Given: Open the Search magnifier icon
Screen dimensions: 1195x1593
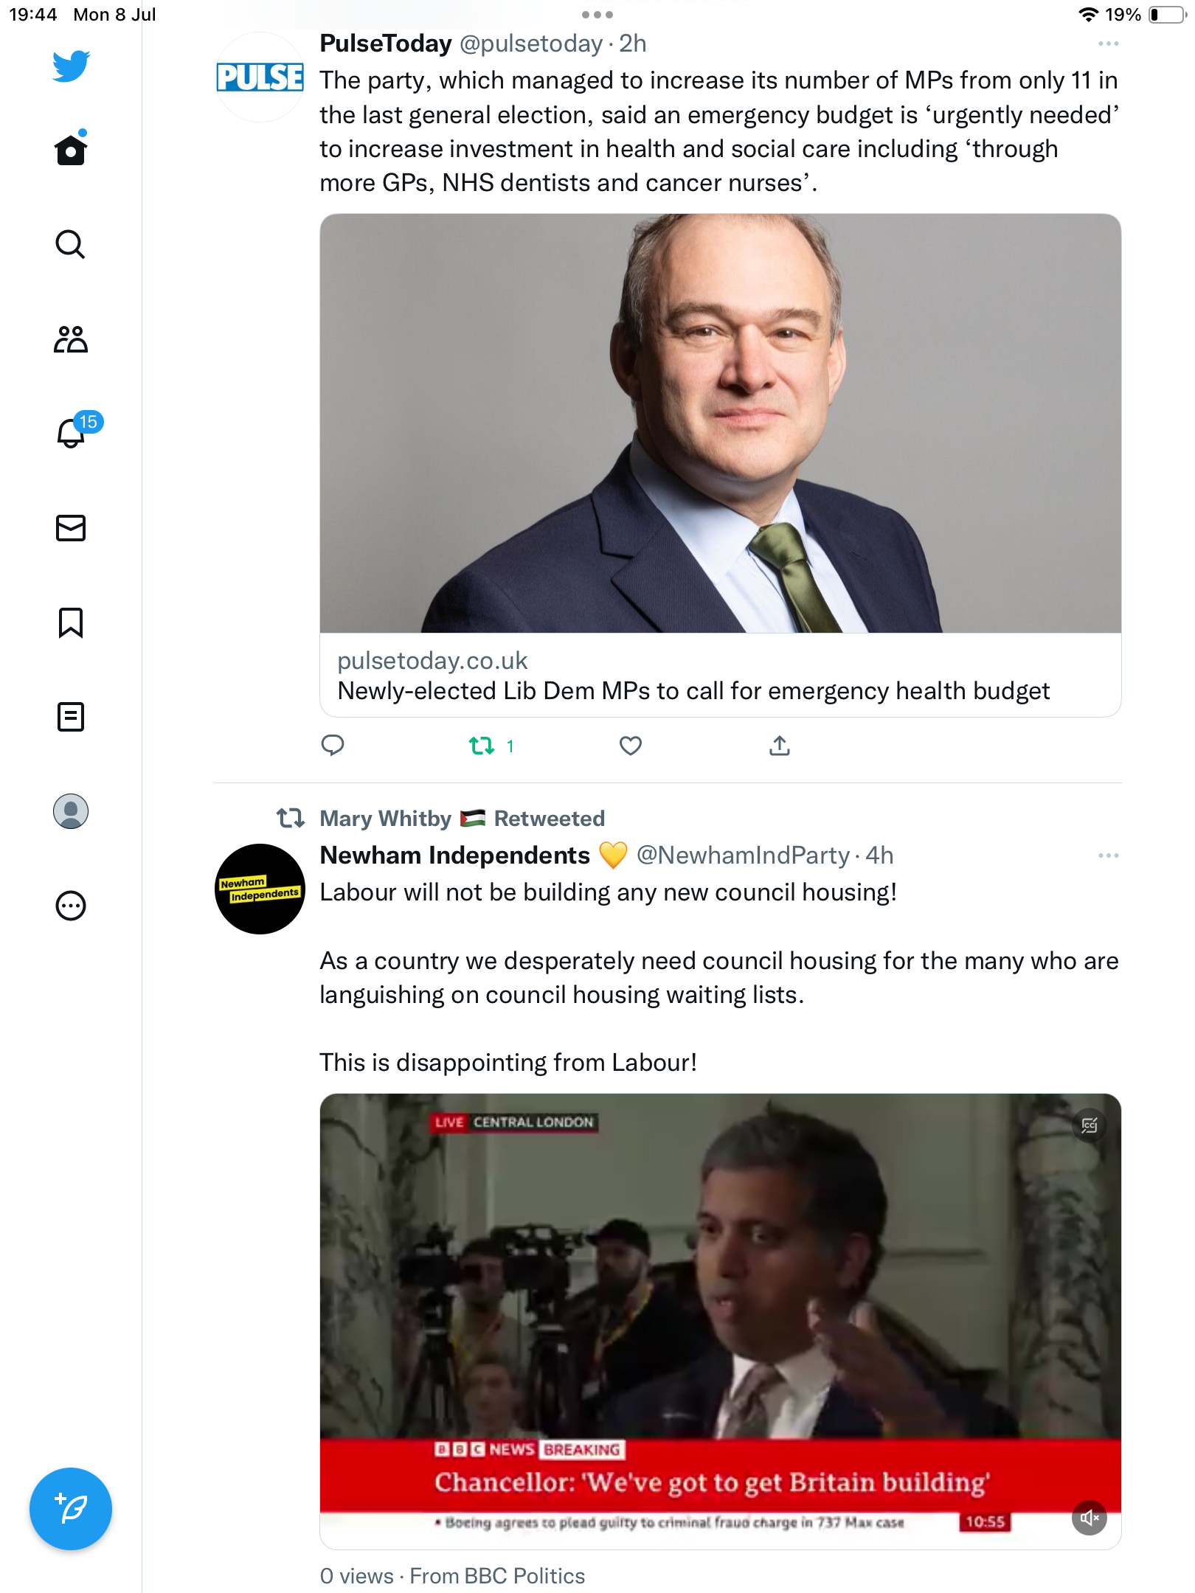Looking at the screenshot, I should tap(71, 244).
